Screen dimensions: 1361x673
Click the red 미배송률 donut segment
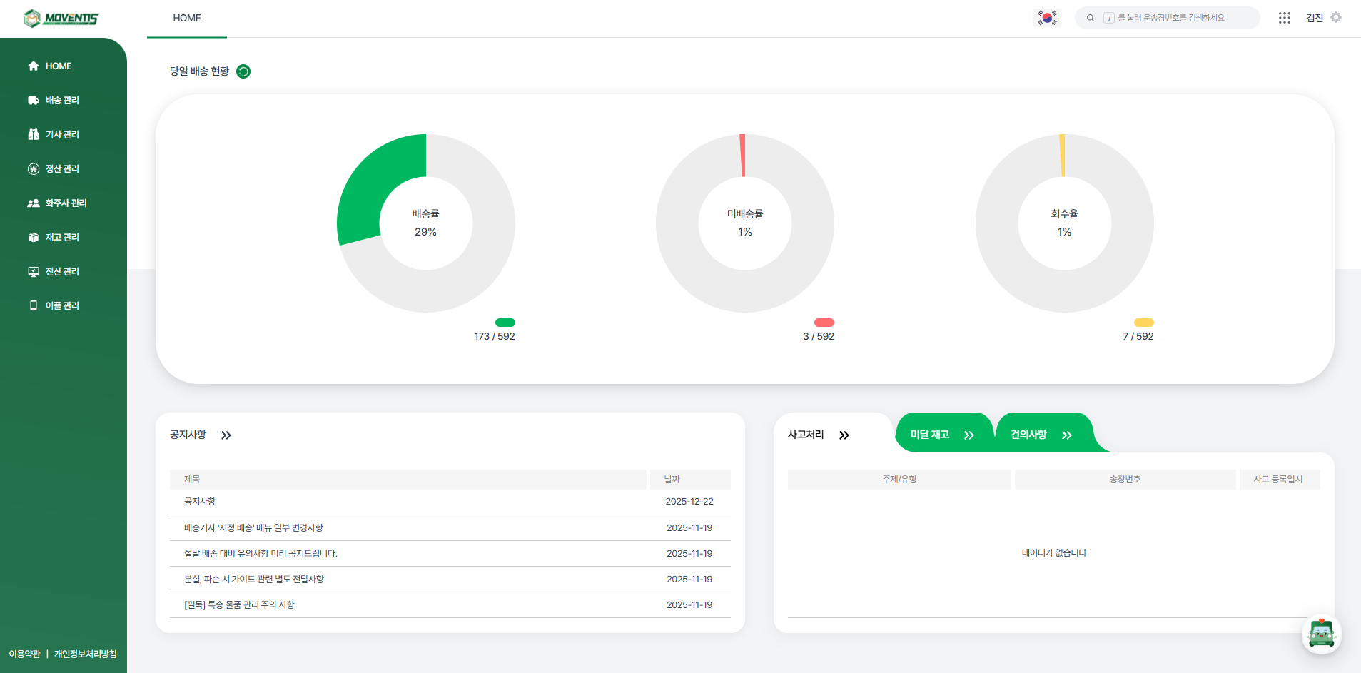point(743,155)
